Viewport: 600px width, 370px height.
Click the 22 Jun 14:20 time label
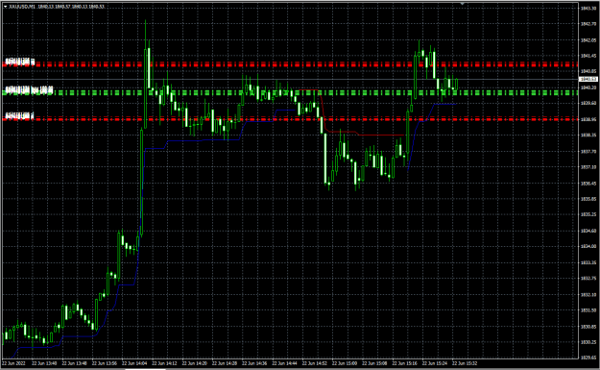194,363
